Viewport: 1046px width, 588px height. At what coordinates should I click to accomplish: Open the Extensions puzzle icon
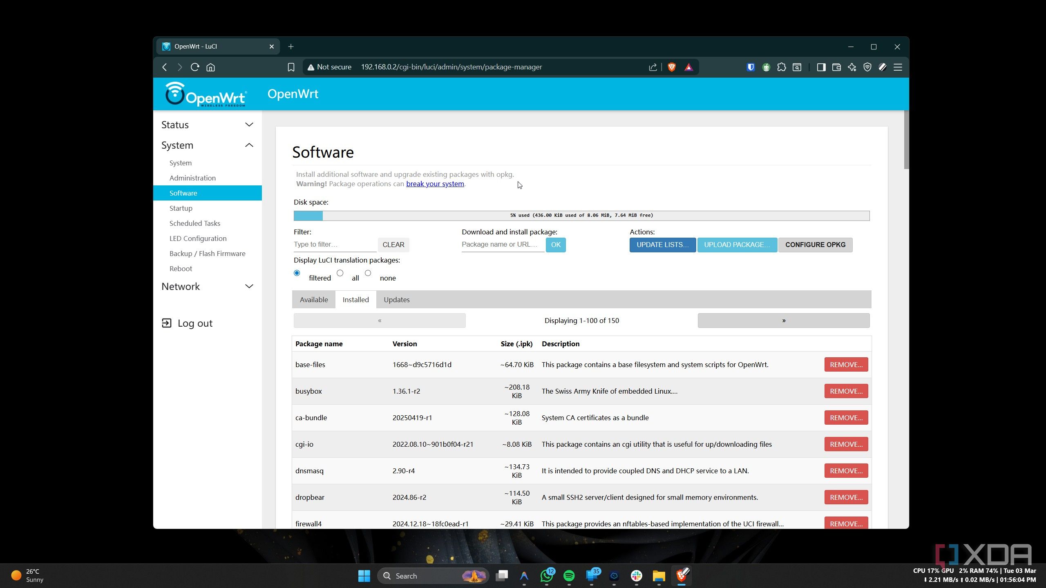click(782, 67)
